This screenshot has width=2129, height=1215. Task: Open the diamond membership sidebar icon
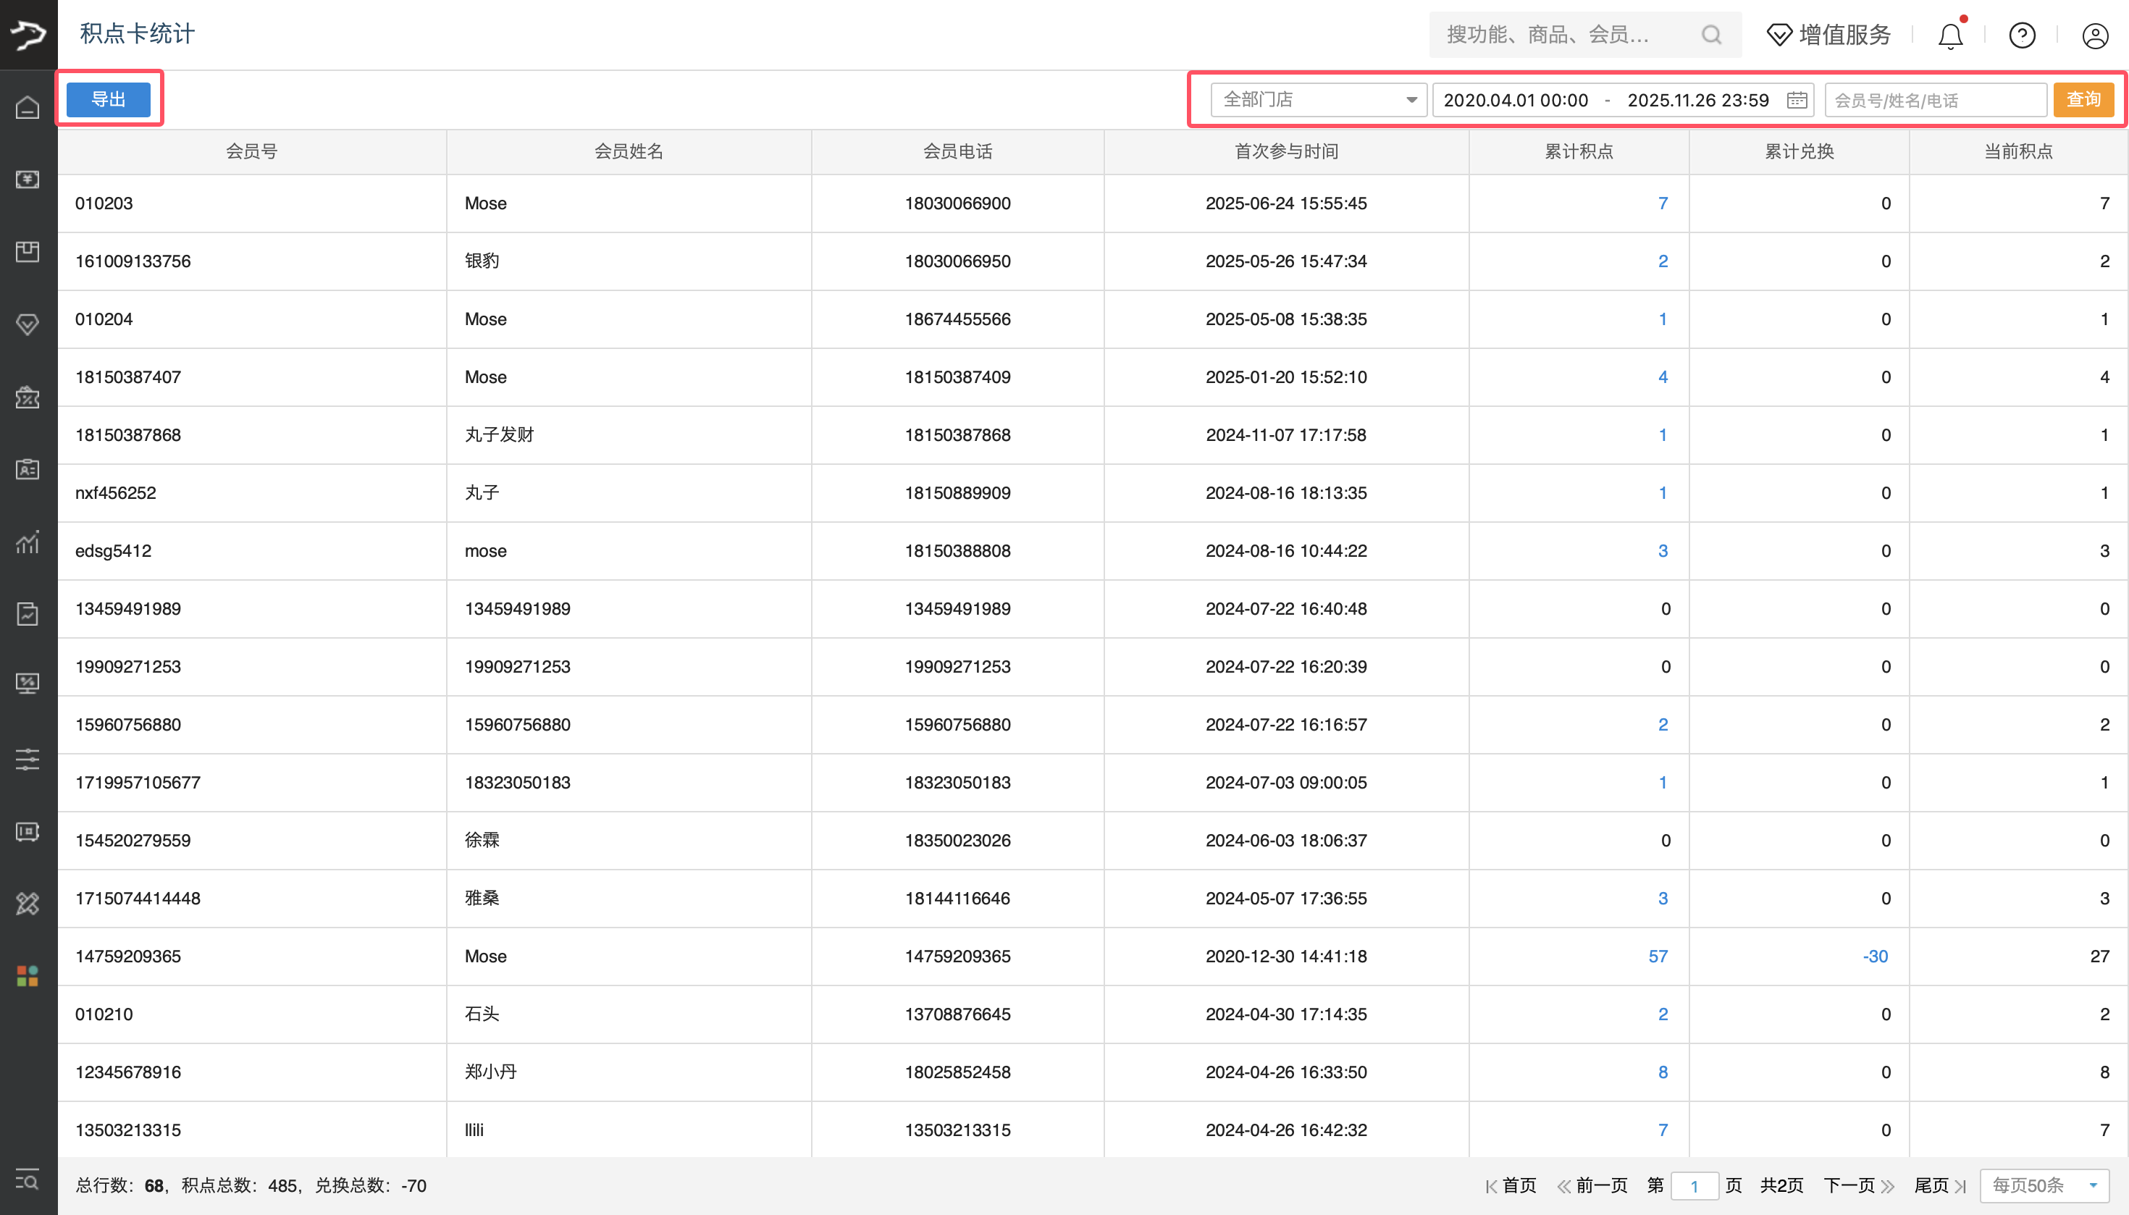28,324
